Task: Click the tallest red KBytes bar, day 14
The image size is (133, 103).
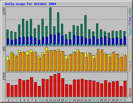Action: [59, 85]
